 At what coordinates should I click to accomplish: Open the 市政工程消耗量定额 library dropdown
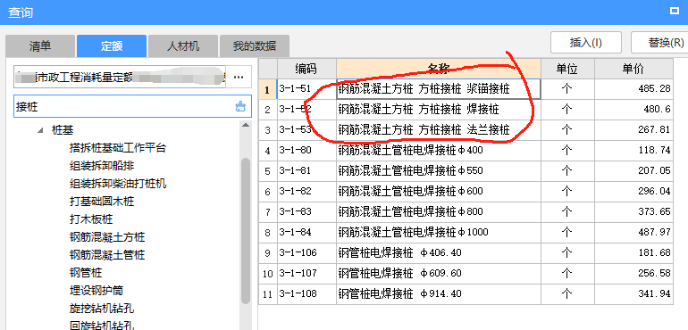[120, 78]
